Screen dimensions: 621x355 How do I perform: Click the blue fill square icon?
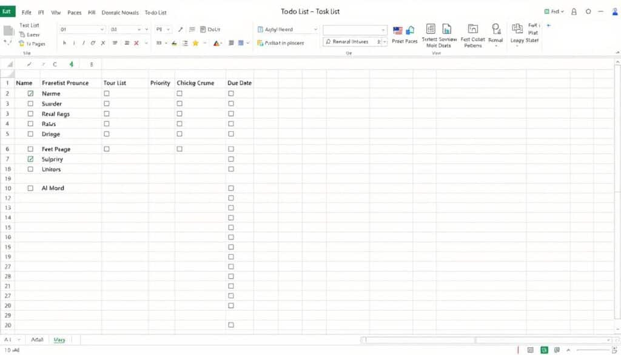tap(241, 43)
